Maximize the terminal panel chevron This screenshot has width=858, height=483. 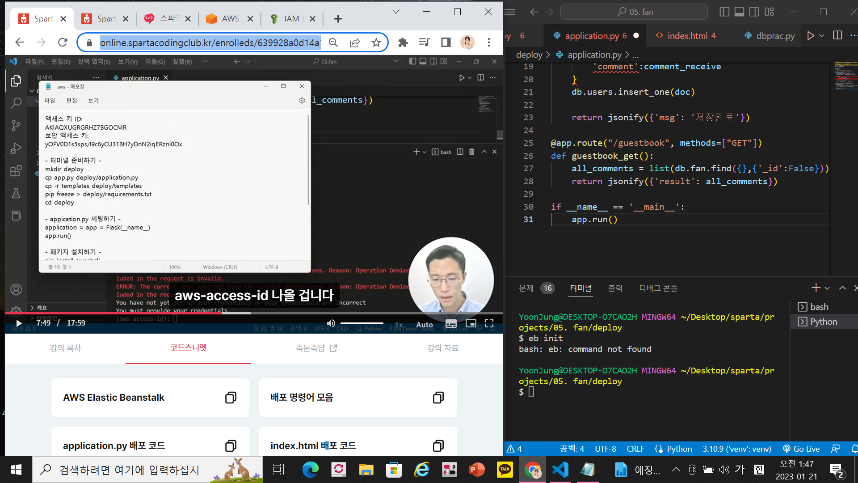pyautogui.click(x=842, y=288)
